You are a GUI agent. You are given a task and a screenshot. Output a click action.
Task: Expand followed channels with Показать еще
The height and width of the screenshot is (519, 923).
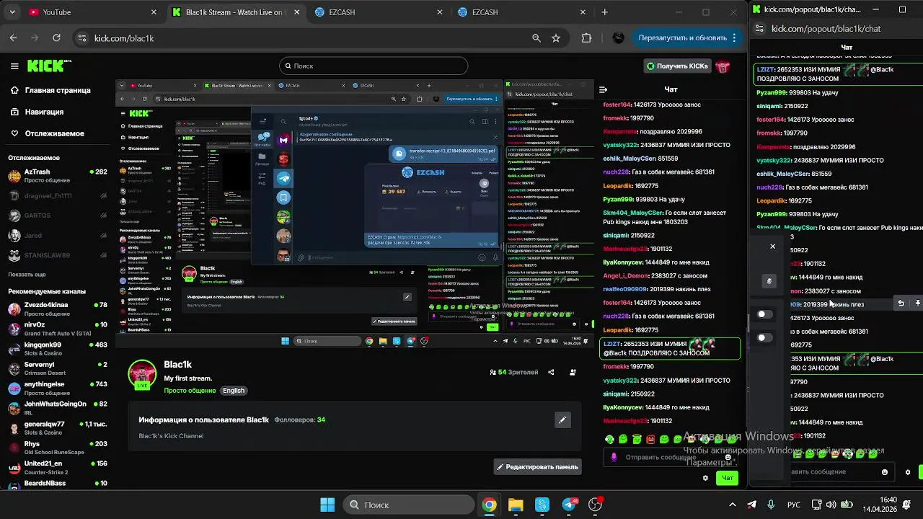tap(27, 275)
